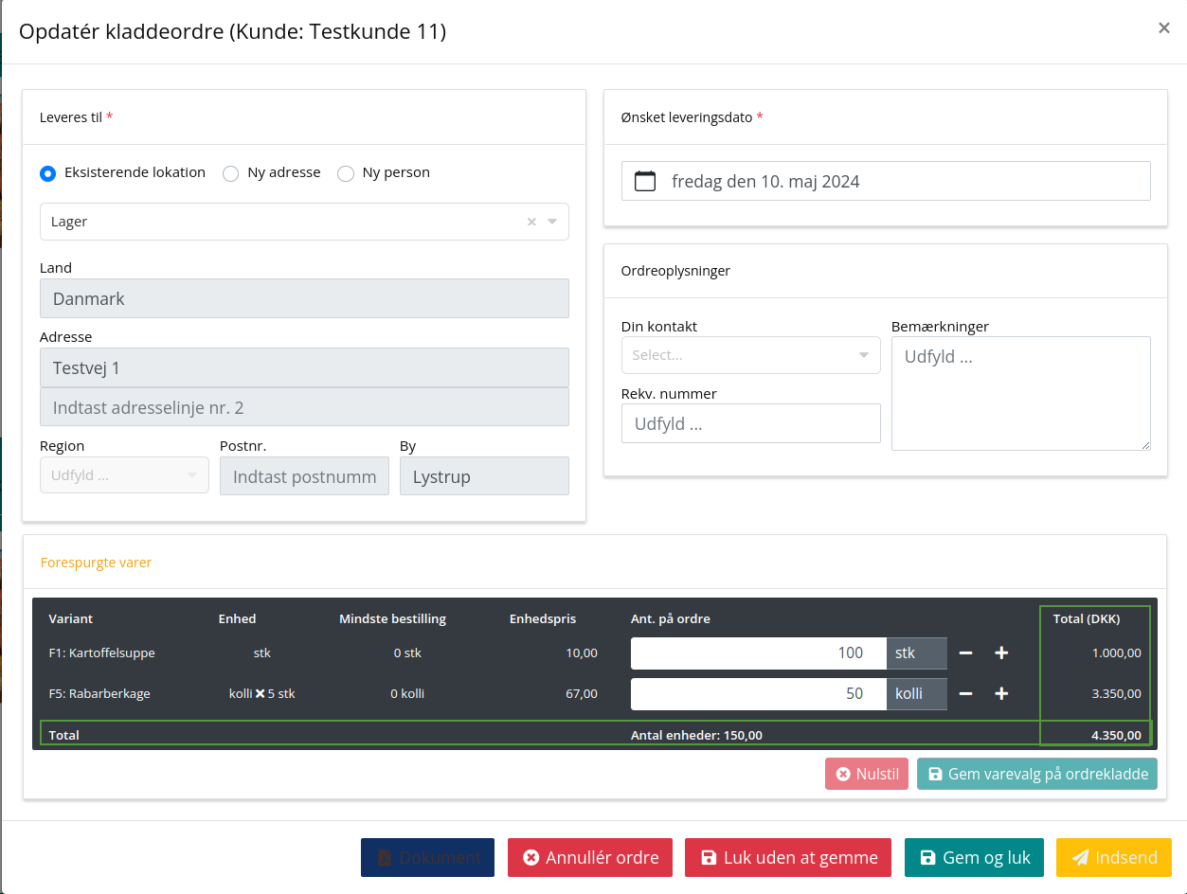Click the Rekv. nummer input field
The height and width of the screenshot is (894, 1187).
point(750,424)
